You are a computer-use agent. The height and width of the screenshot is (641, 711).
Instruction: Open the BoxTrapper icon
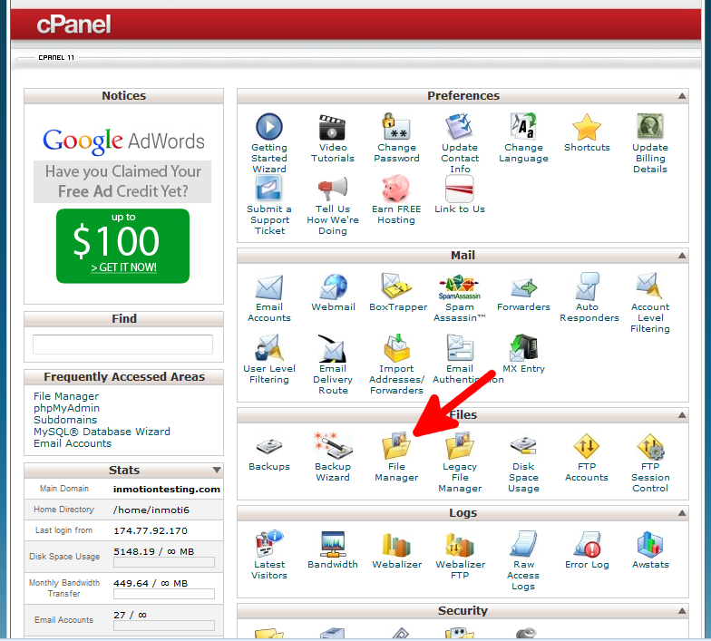tap(396, 287)
